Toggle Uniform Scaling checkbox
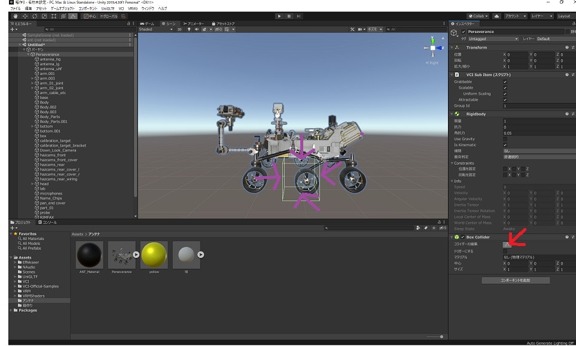The image size is (576, 346). pyautogui.click(x=505, y=94)
